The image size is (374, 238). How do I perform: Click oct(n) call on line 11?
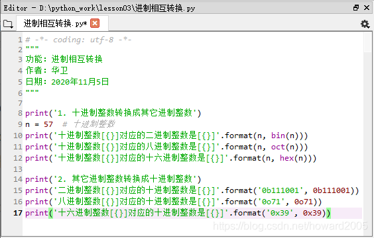[284, 147]
